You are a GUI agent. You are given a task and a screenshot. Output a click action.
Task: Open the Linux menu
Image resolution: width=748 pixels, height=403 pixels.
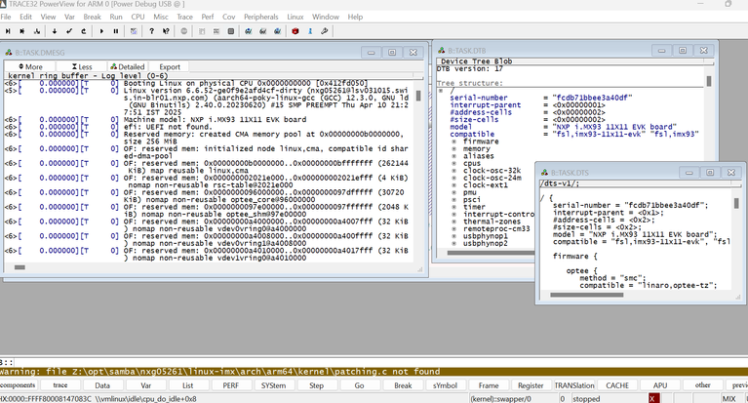click(x=295, y=17)
